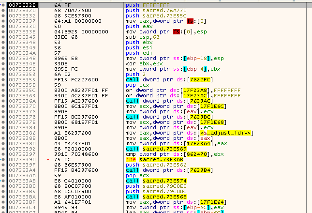Select push edi instruction
The height and width of the screenshot is (213, 312).
click(139, 53)
